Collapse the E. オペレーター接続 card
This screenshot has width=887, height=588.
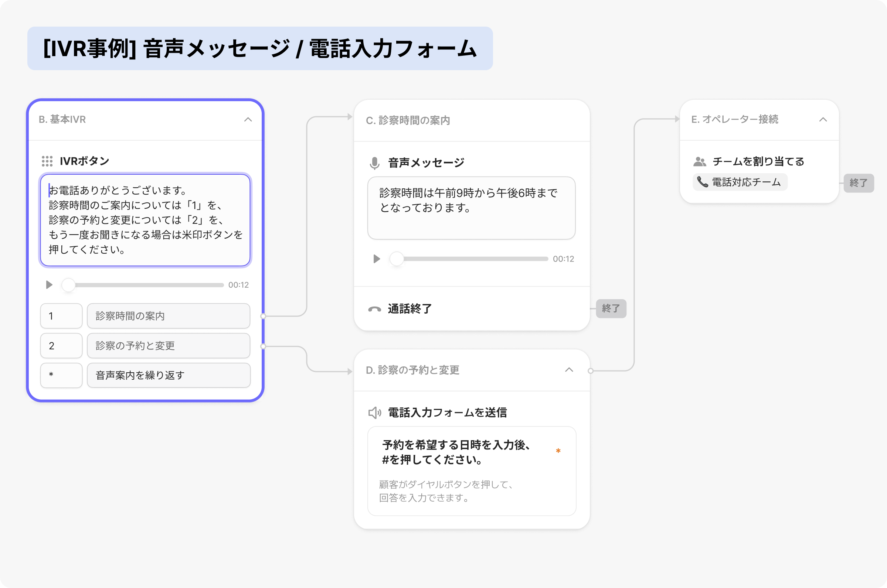[x=823, y=120]
